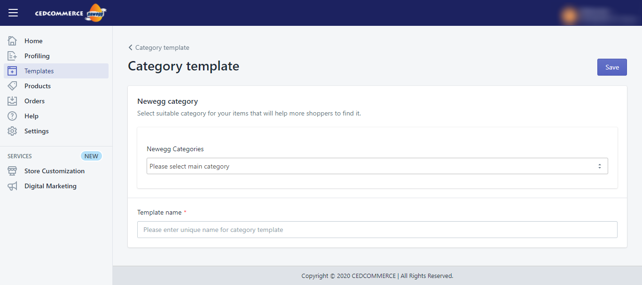Click dropdown arrows on category select
The height and width of the screenshot is (285, 642).
[x=600, y=166]
